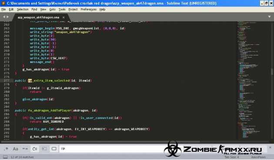Open the Goto menu
The width and height of the screenshot is (274, 160).
coord(53,10)
